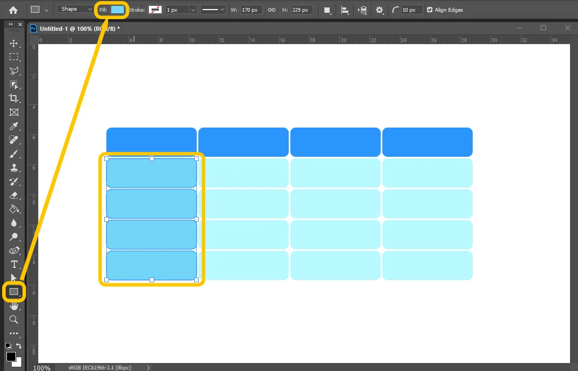Screen dimensions: 578x371
Task: Select the Frame tool
Action: (14, 112)
